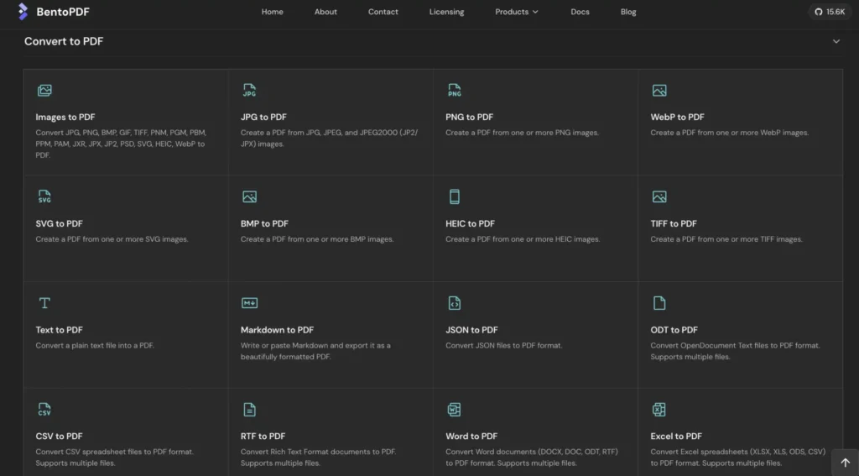Viewport: 859px width, 476px height.
Task: Click the description listing JPG, PNG, BMP formats
Action: click(121, 144)
